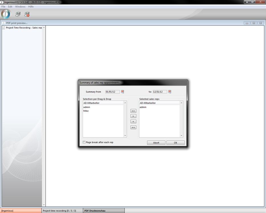266x213 pixels.
Task: Remove all selected reps with << button
Action: pos(133,127)
